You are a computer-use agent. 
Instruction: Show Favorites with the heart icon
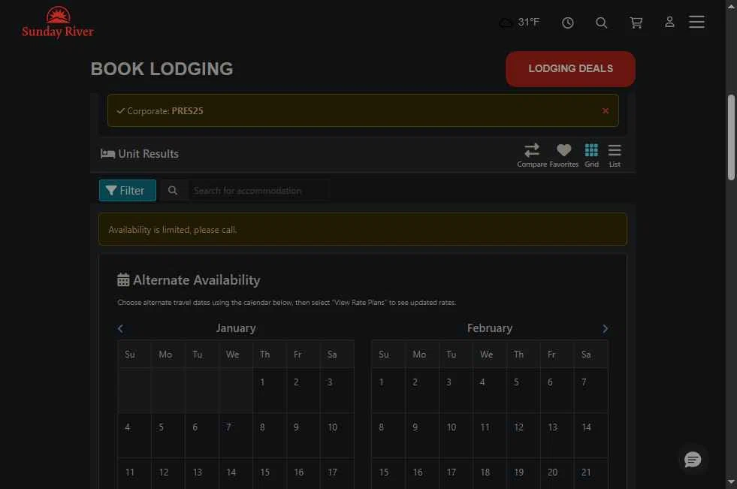point(564,155)
